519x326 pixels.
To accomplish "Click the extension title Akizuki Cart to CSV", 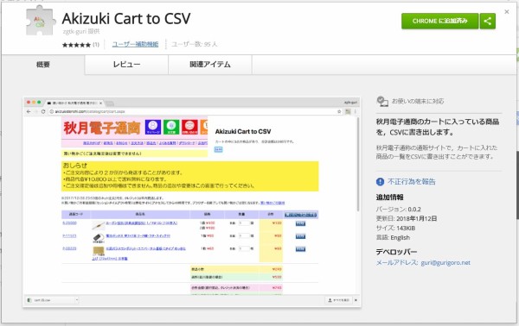I will pos(126,19).
